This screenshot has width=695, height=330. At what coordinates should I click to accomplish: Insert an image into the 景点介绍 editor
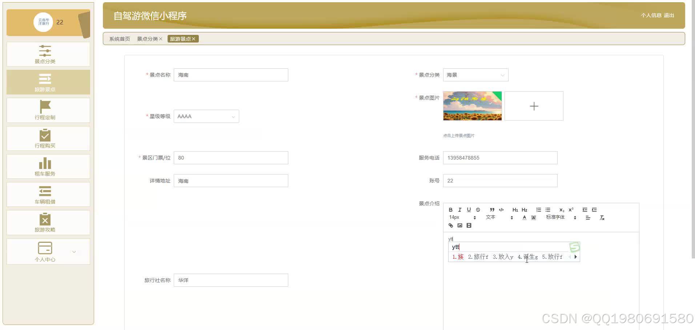[x=460, y=225]
